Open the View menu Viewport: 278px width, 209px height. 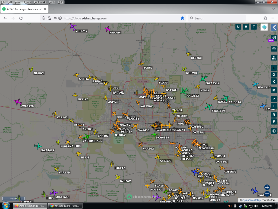coord(17,2)
